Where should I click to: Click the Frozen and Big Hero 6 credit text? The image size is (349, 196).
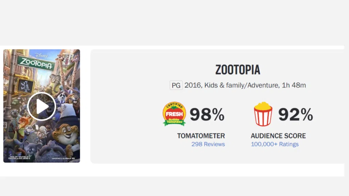pyautogui.click(x=19, y=158)
